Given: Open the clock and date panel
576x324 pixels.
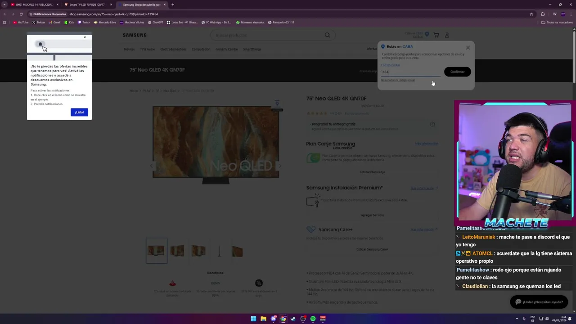Looking at the screenshot, I should (559, 319).
